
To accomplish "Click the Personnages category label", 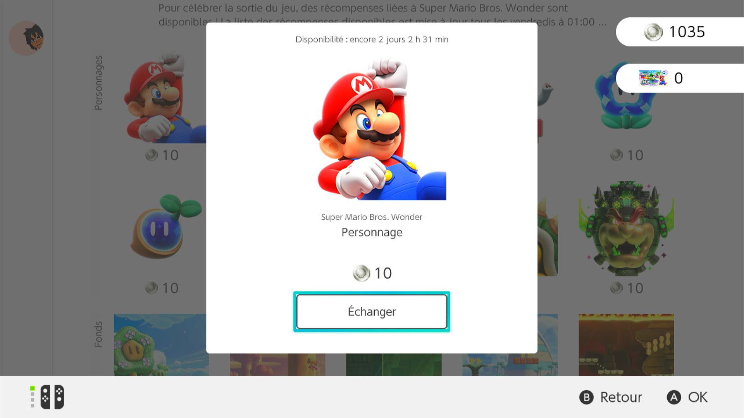I will coord(98,83).
